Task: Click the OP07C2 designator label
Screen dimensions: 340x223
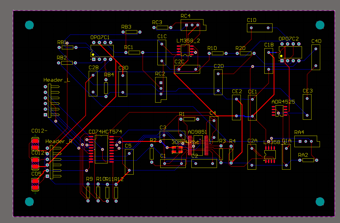Action: pyautogui.click(x=289, y=39)
